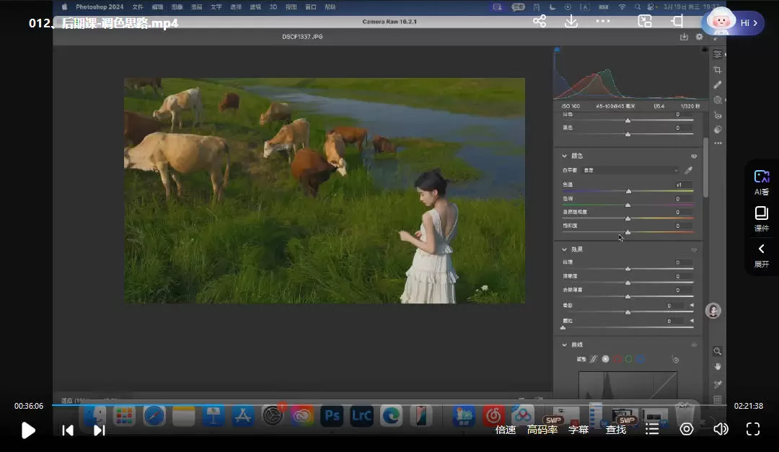Image resolution: width=779 pixels, height=452 pixels.
Task: Open the AI看 assistant panel
Action: (x=762, y=182)
